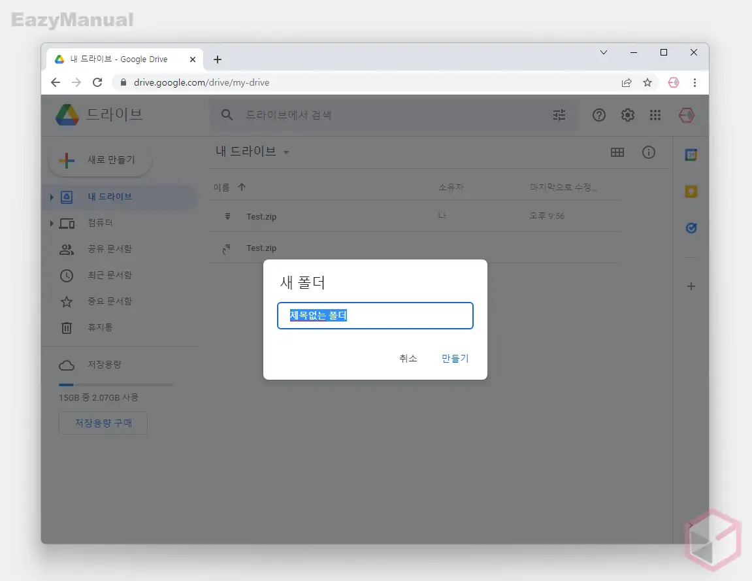Open Drive settings gear
Viewport: 752px width, 581px height.
tap(627, 114)
